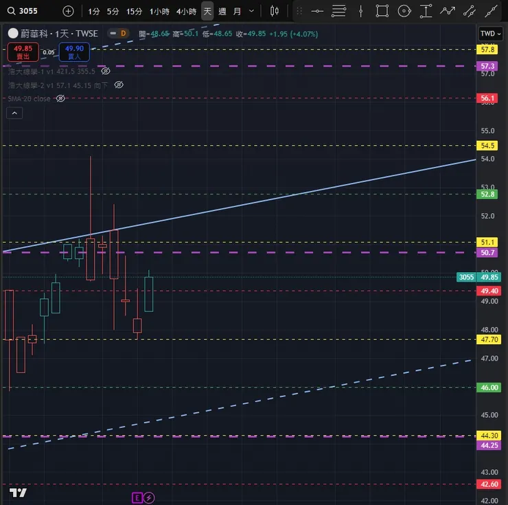Click the 47.70 yellow price label

tap(489, 339)
